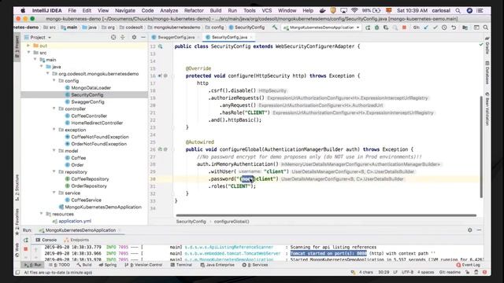
Task: Collapse the service package
Action: coord(54,193)
